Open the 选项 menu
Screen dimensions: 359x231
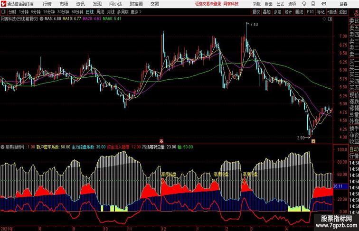coord(292,4)
